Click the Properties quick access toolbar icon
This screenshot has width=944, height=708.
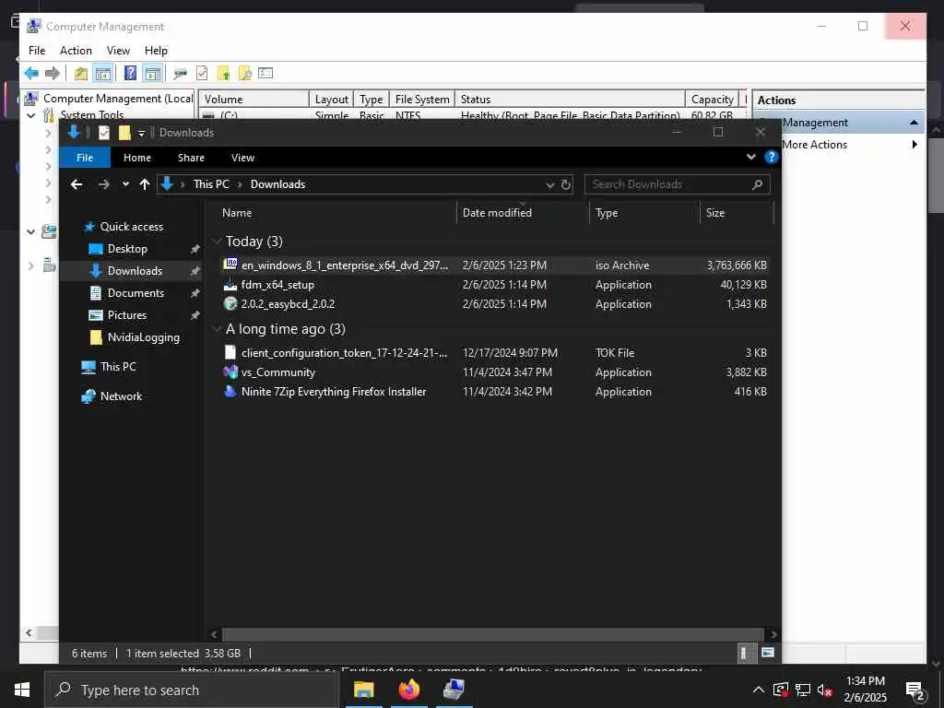(x=104, y=133)
